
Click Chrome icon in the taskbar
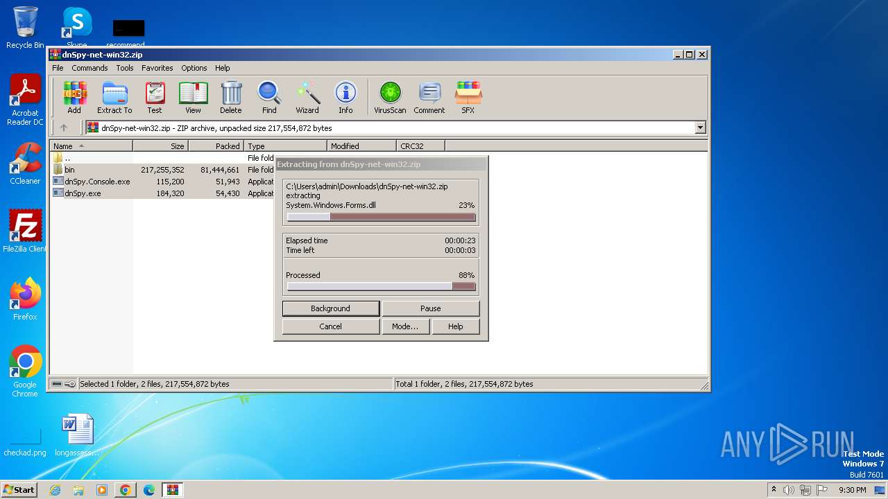click(x=126, y=490)
